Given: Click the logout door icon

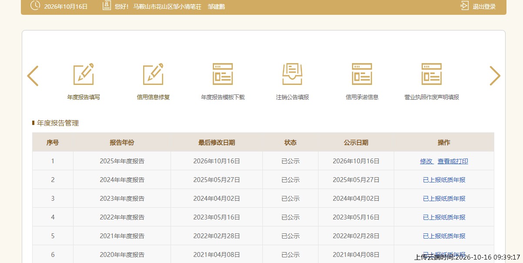Looking at the screenshot, I should pos(464,6).
